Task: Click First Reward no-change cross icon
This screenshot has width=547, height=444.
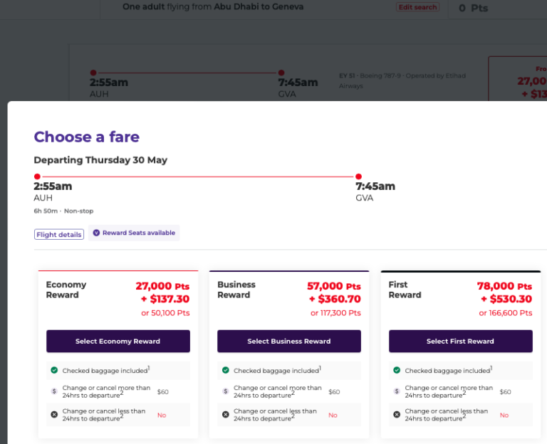Action: coord(397,414)
